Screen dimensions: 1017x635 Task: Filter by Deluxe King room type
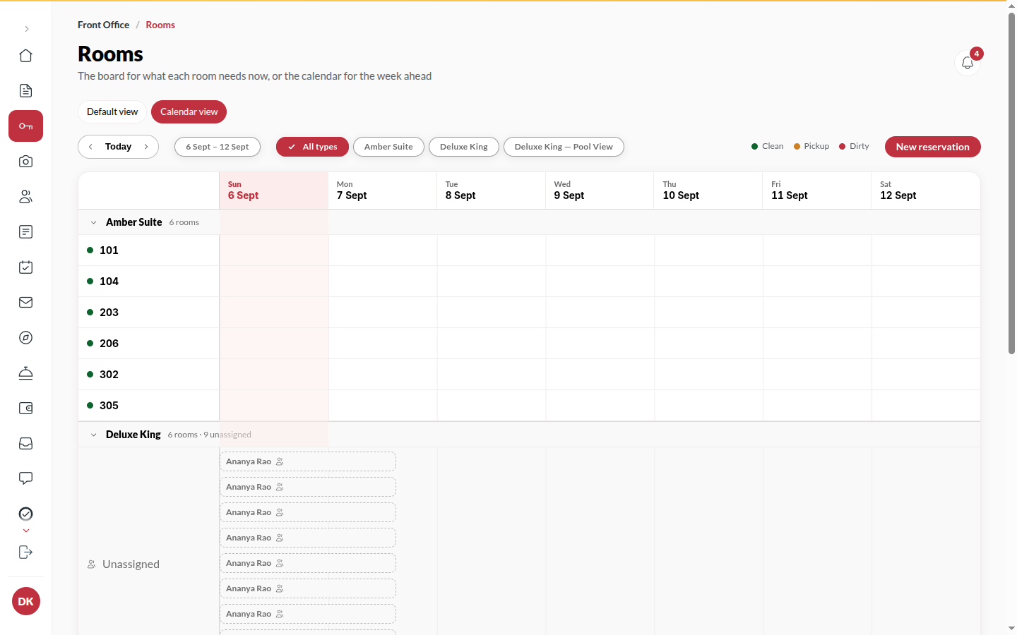pyautogui.click(x=464, y=147)
